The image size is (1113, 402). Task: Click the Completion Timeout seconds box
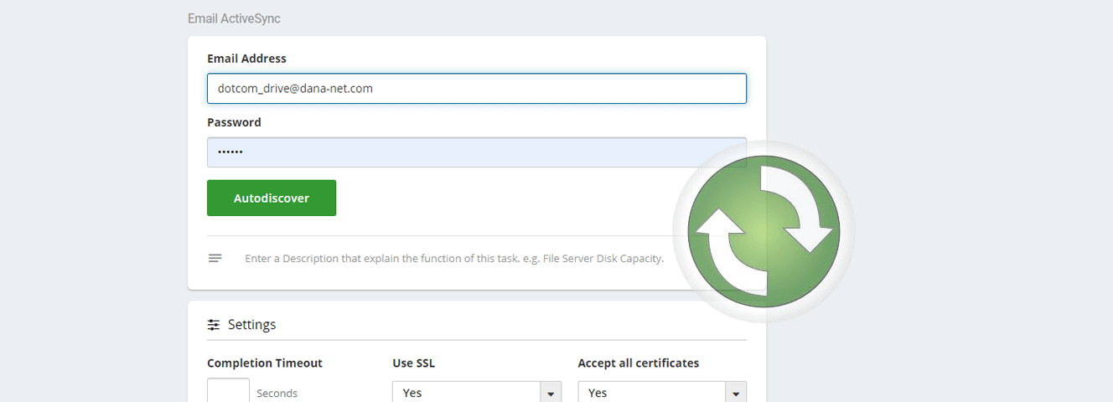[228, 391]
